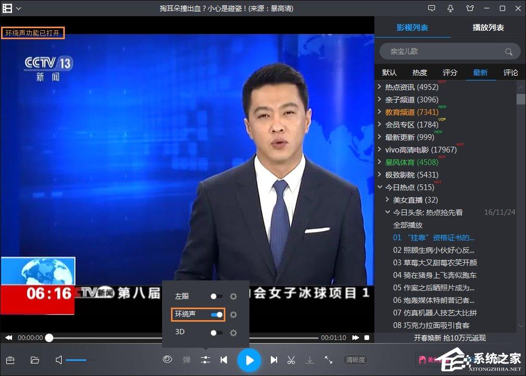Image resolution: width=526 pixels, height=376 pixels.
Task: Click the blue Play button
Action: (249, 360)
